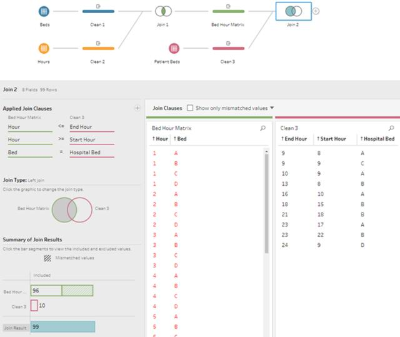Click the Bed Hour mismatched values bar

(77, 291)
